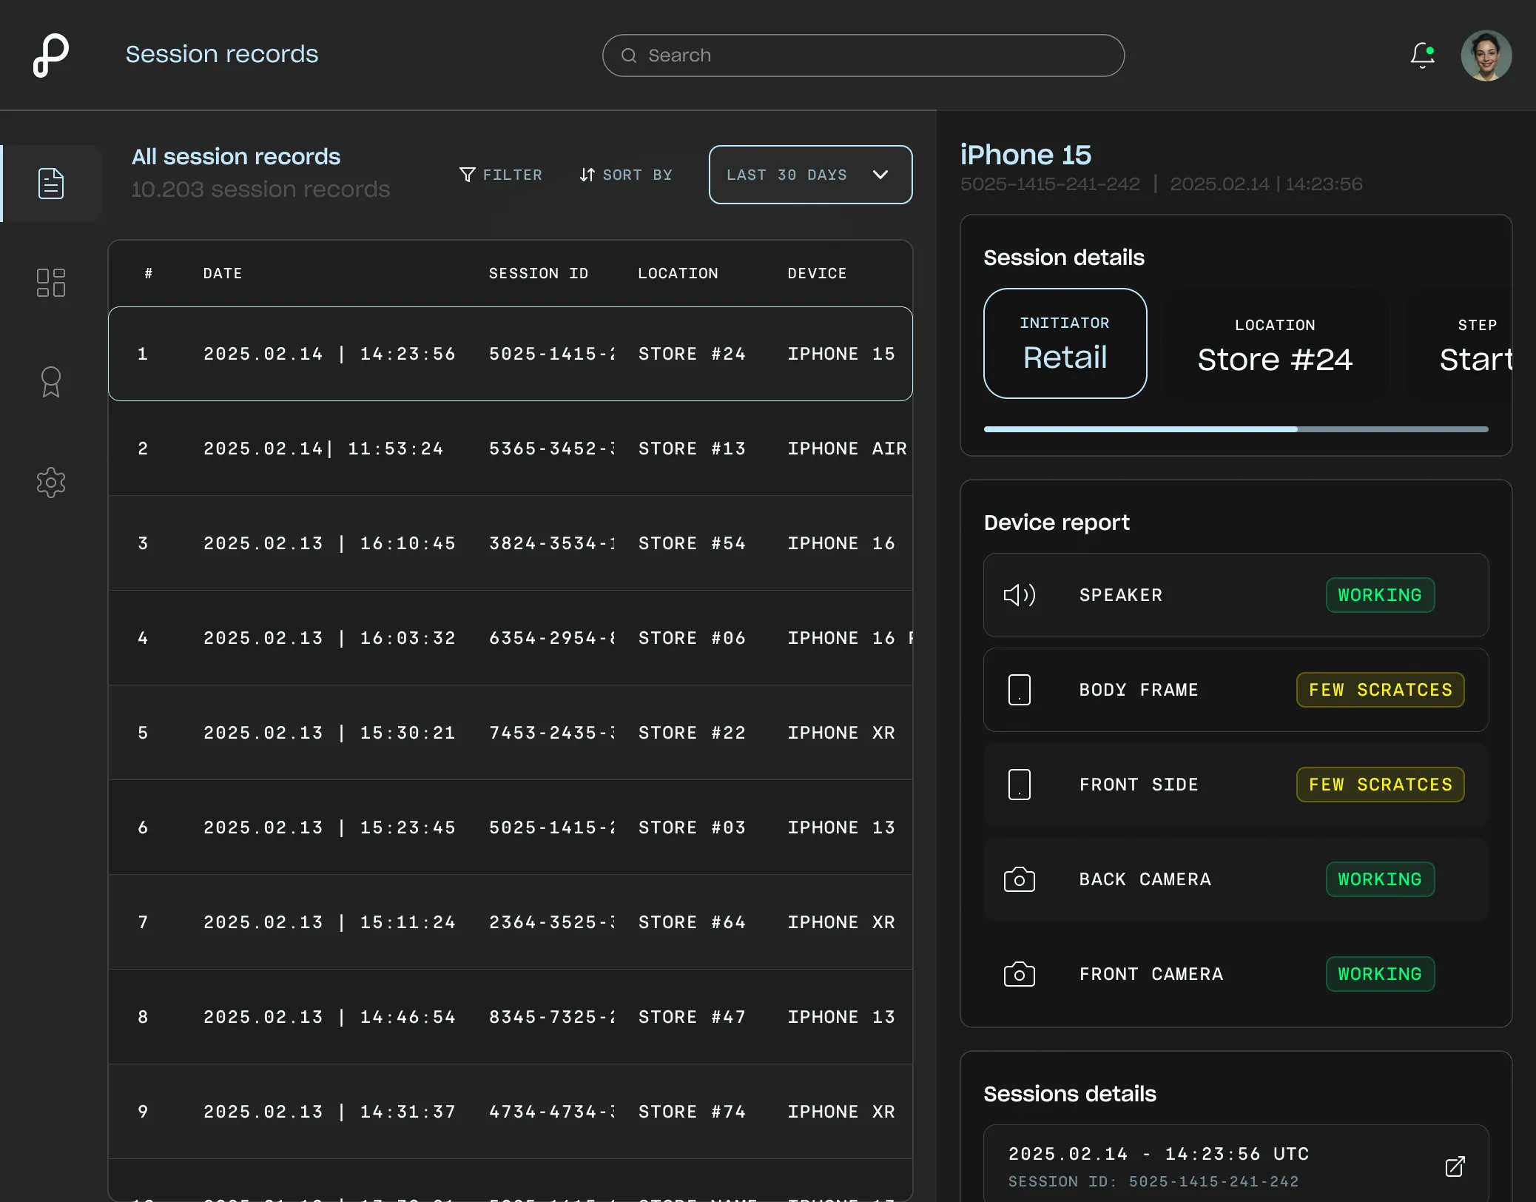
Task: Open the dashboard grid sidebar icon
Action: 51,283
